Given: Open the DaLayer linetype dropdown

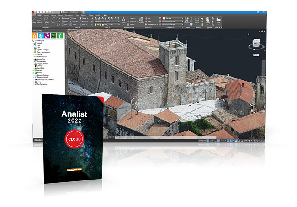Looking at the screenshot, I should (173, 24).
